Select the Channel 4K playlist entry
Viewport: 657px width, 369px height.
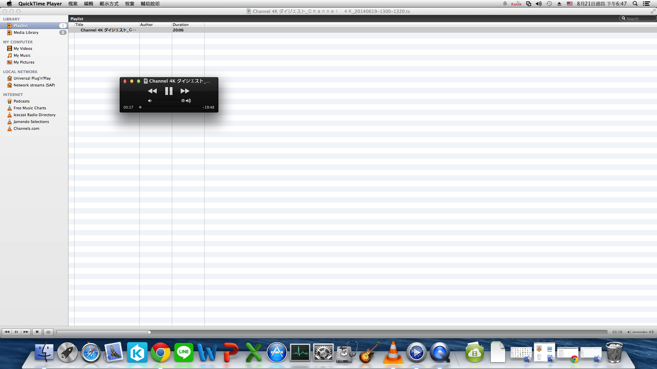pos(108,30)
